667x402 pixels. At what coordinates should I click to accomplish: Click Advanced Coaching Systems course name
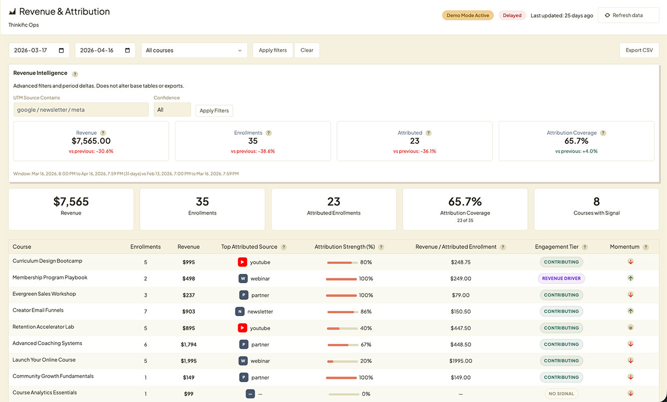(47, 343)
